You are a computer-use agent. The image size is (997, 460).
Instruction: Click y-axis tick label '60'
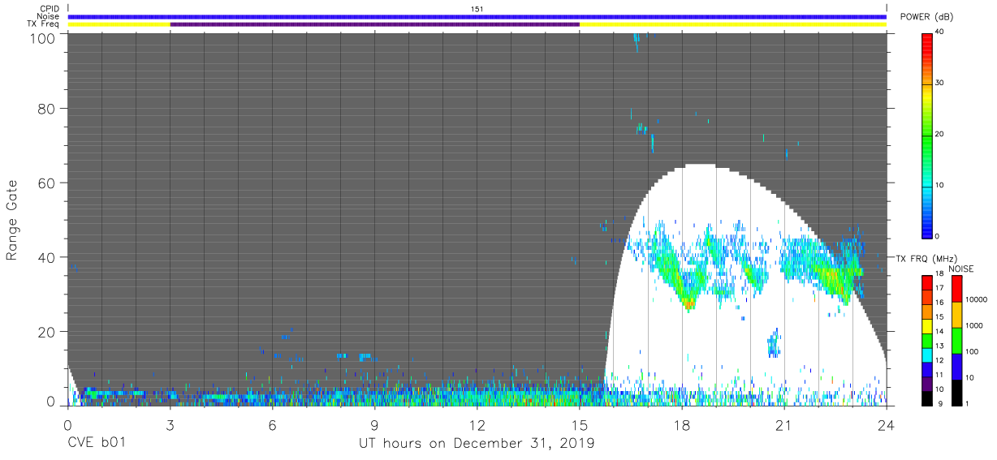tap(47, 183)
